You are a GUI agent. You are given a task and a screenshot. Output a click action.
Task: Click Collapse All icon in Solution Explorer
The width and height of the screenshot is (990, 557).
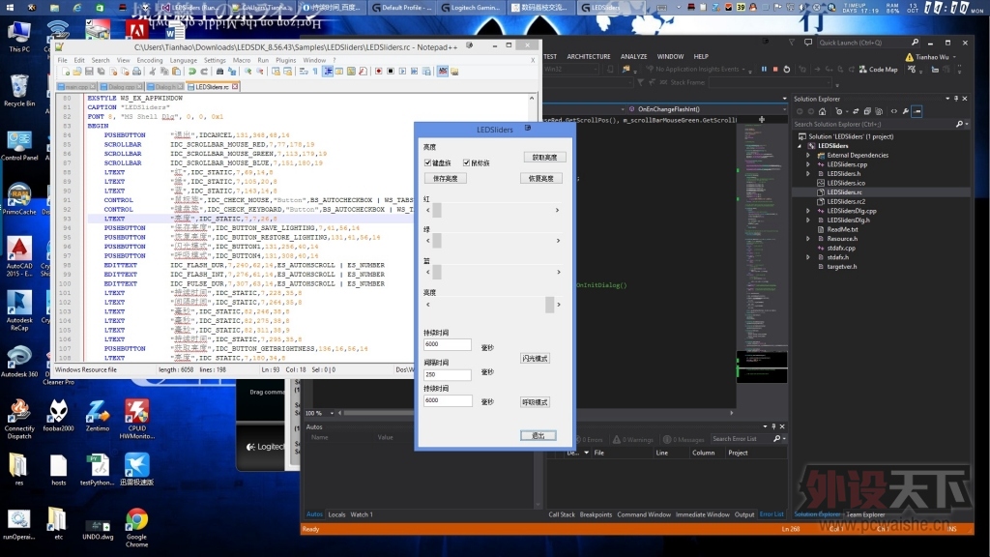click(x=867, y=112)
